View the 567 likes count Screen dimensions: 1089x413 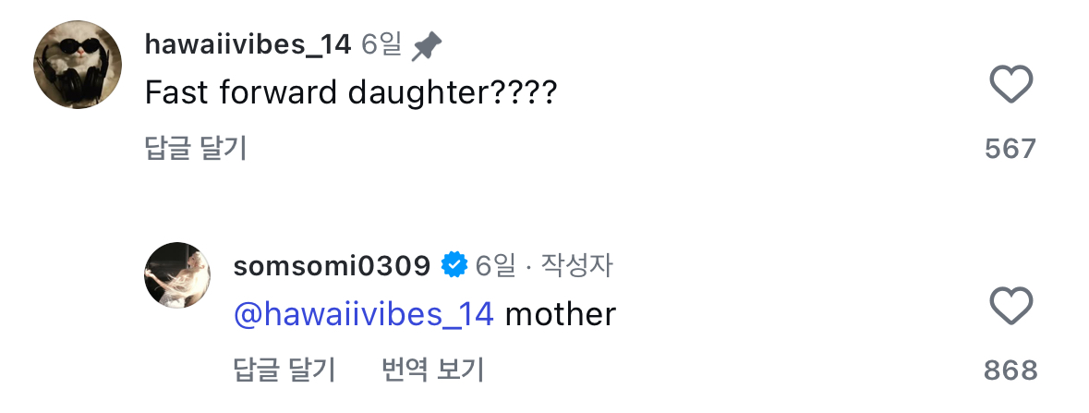click(1010, 149)
